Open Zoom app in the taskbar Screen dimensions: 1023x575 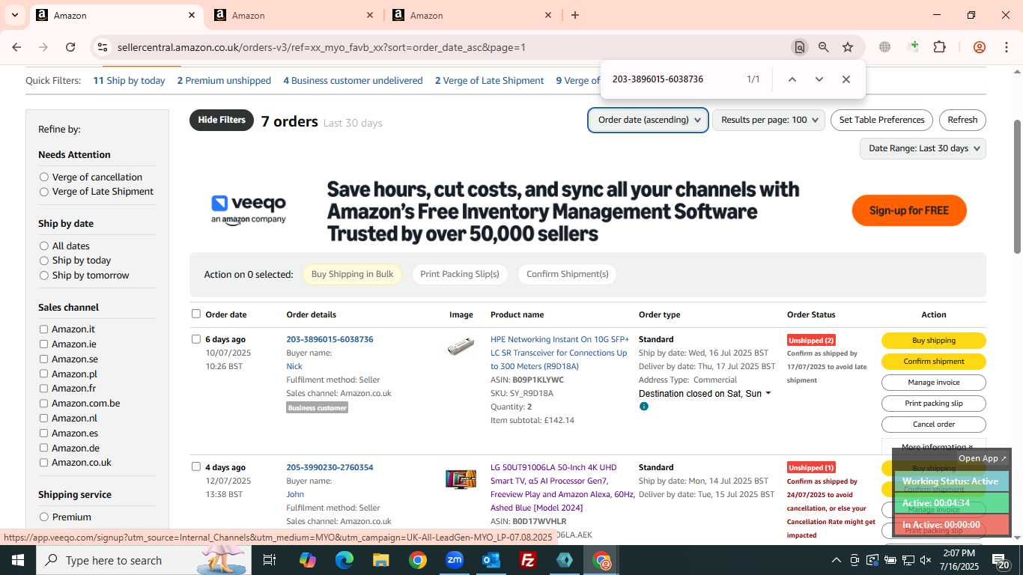455,560
